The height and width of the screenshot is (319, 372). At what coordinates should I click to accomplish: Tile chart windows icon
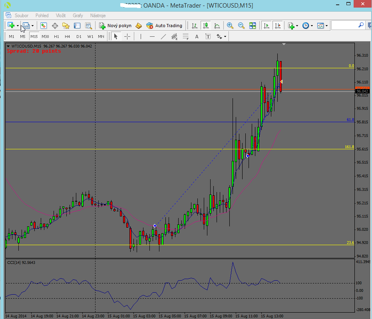coord(253,26)
